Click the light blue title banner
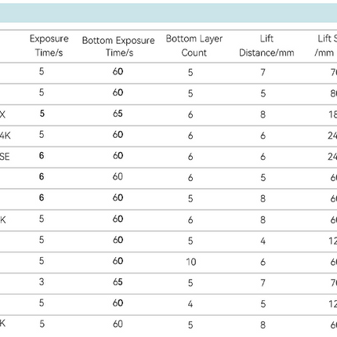337x337 pixels. (x=168, y=13)
